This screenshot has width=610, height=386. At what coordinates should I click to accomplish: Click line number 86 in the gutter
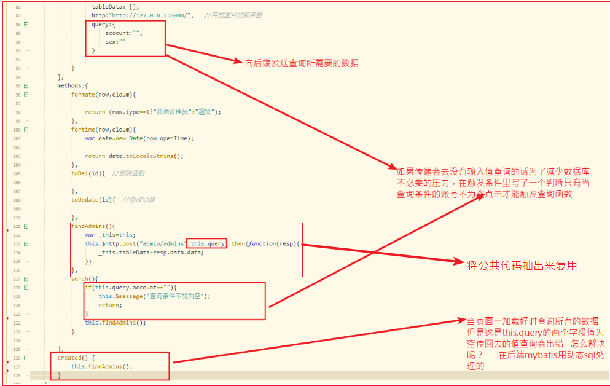[18, 7]
